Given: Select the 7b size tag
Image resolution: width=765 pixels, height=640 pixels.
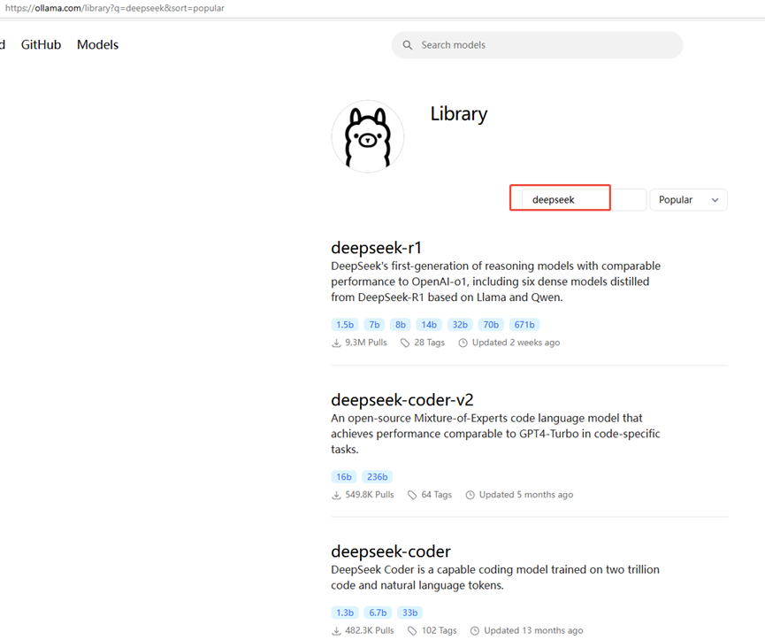Looking at the screenshot, I should click(374, 325).
